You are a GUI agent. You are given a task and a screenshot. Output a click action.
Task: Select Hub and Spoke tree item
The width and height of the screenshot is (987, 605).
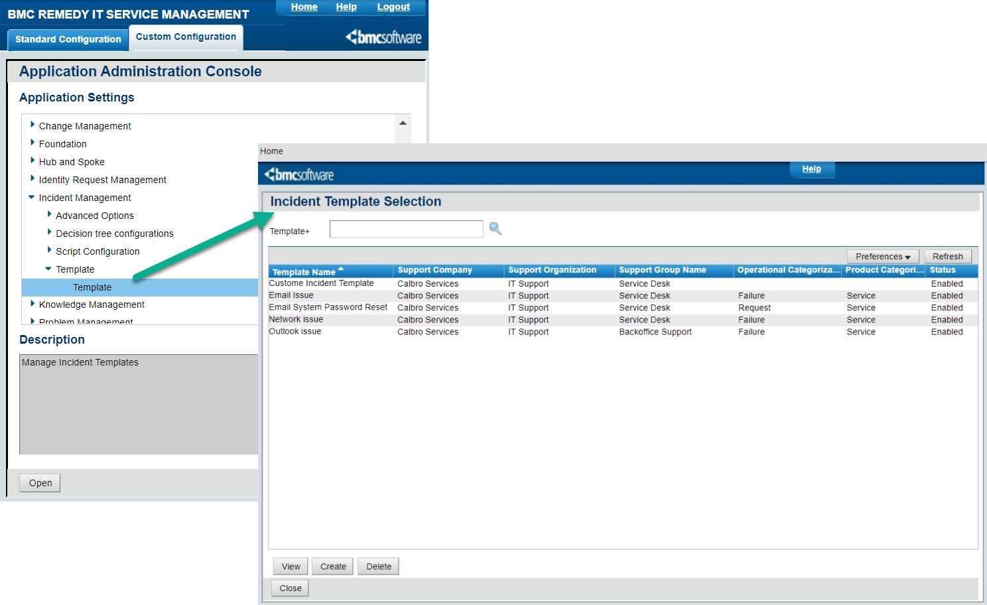tap(72, 162)
